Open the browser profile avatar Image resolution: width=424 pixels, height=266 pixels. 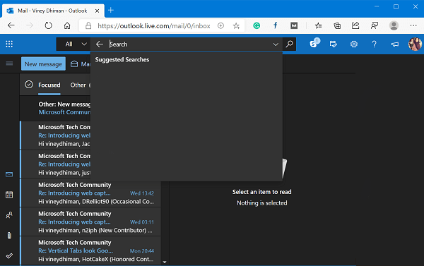coord(394,25)
